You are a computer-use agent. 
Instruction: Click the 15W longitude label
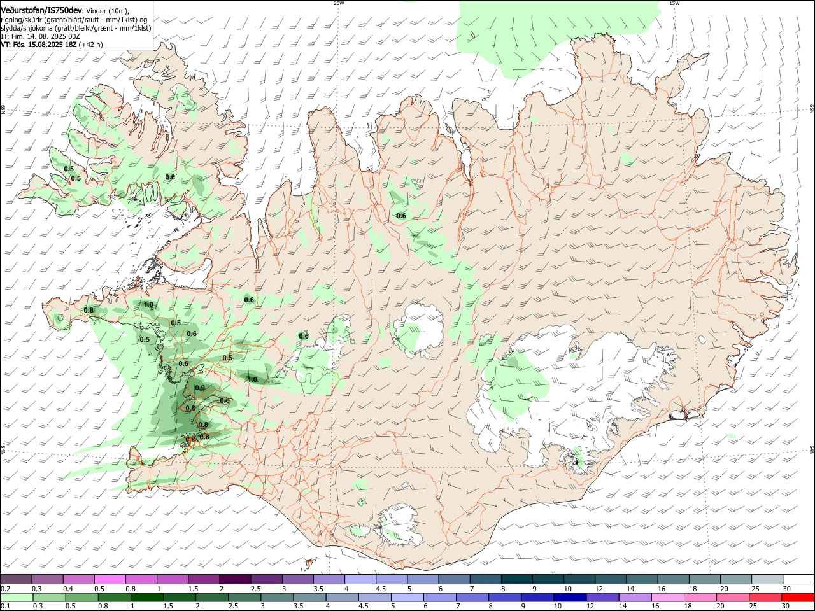tap(674, 3)
